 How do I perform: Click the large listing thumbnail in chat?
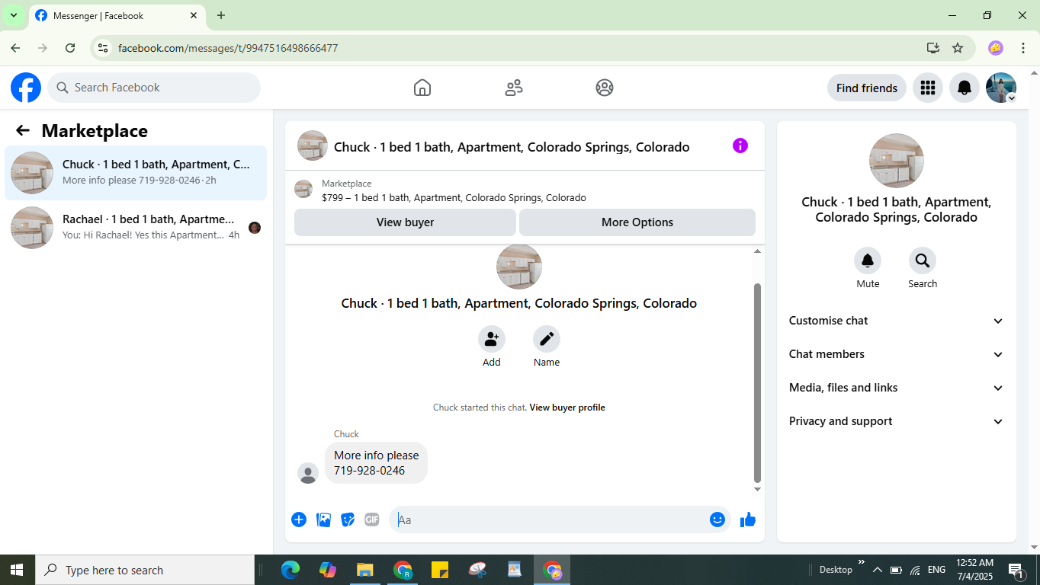click(x=519, y=267)
